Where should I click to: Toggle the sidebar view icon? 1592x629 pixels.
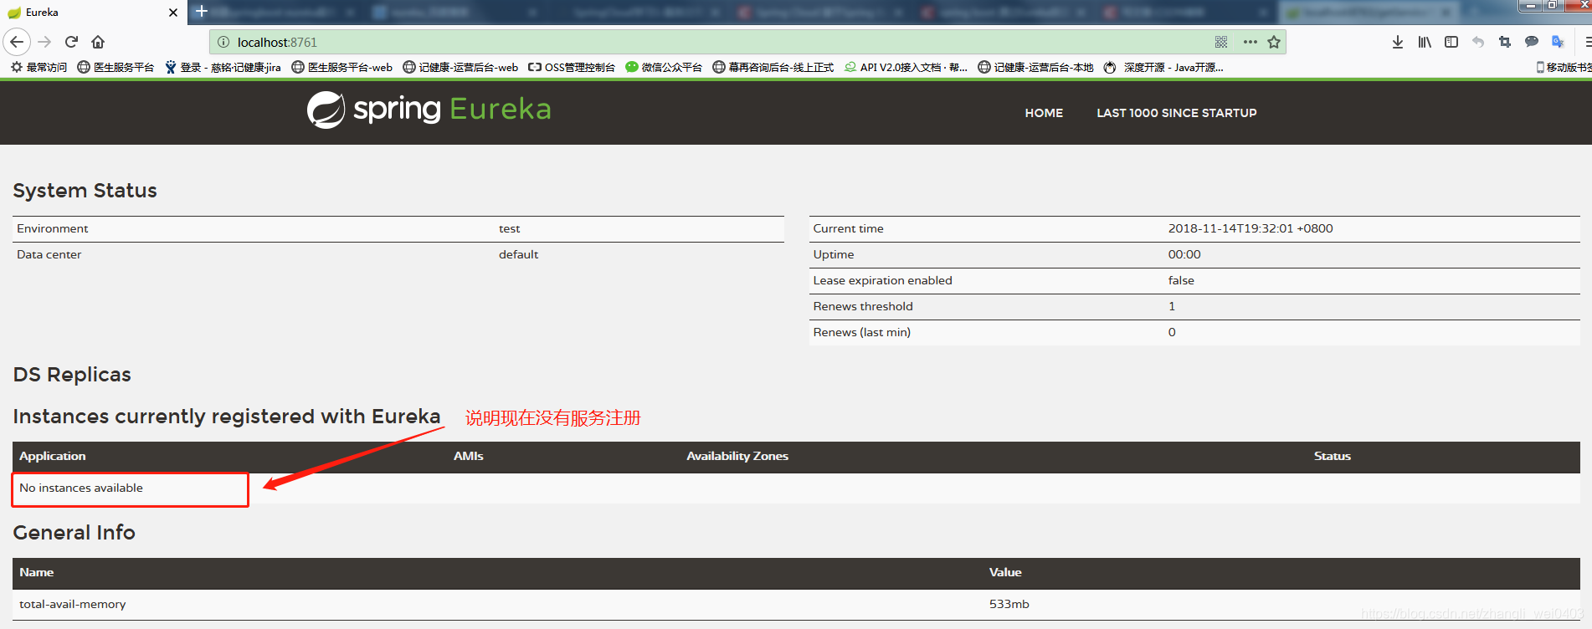(1451, 42)
